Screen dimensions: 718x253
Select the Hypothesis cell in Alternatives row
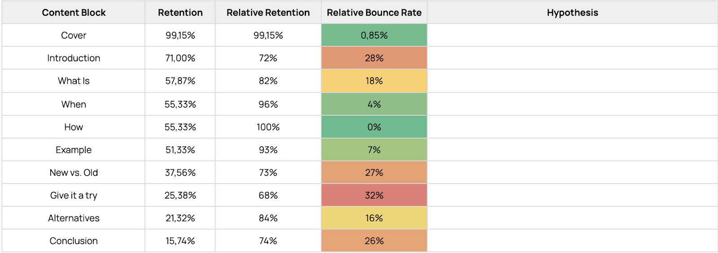coord(572,218)
